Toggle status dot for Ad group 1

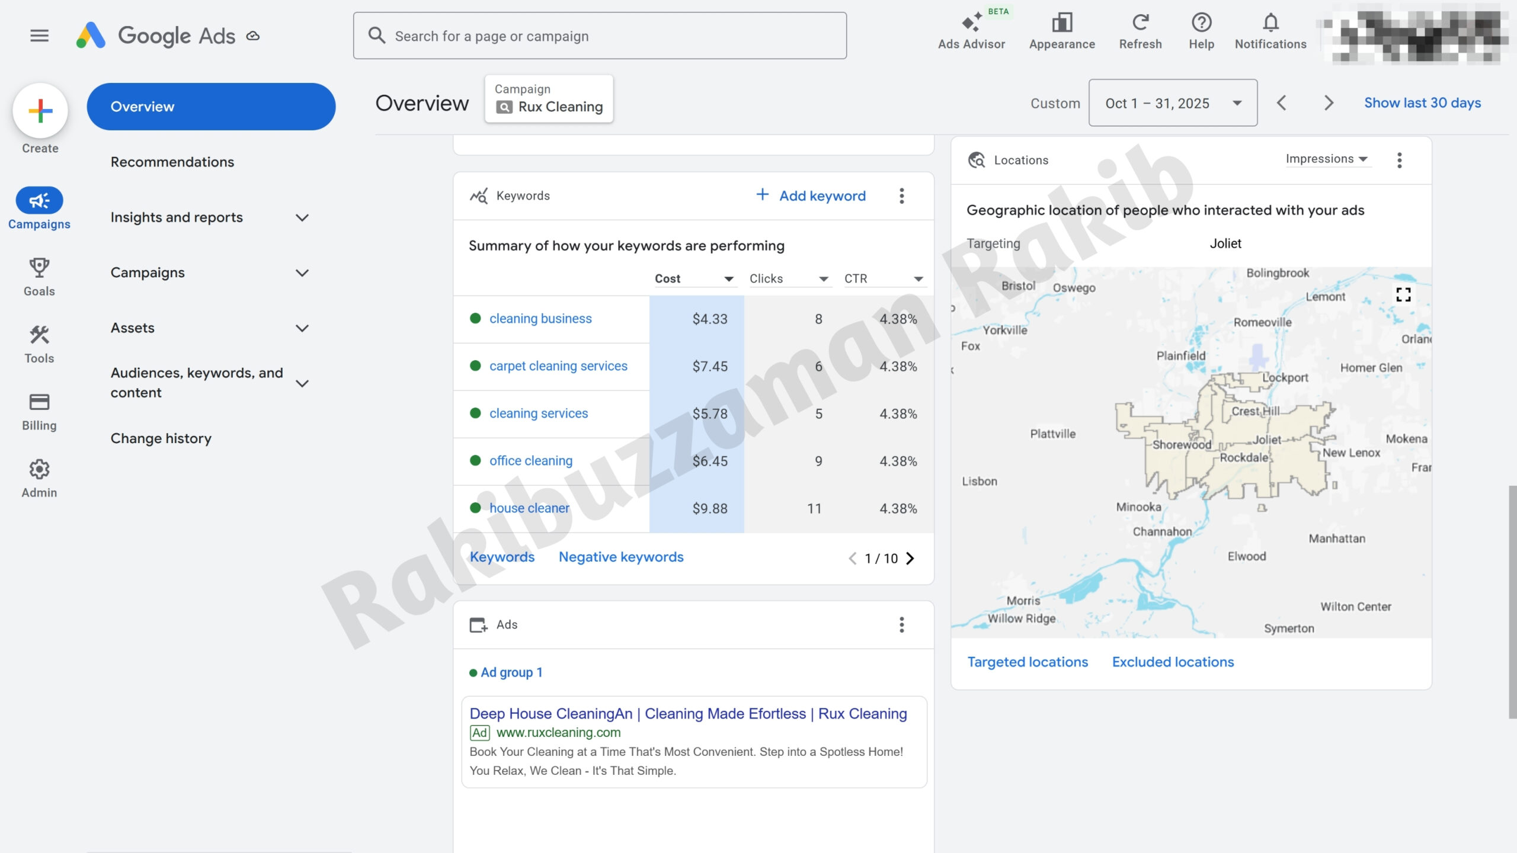(473, 673)
